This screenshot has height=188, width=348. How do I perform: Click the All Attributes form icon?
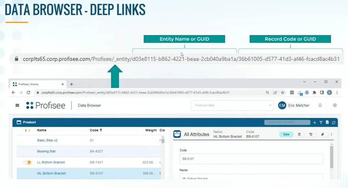(177, 134)
